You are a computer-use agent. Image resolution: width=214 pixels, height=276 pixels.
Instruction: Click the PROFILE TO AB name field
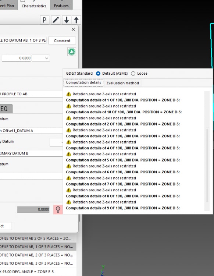tap(31, 94)
